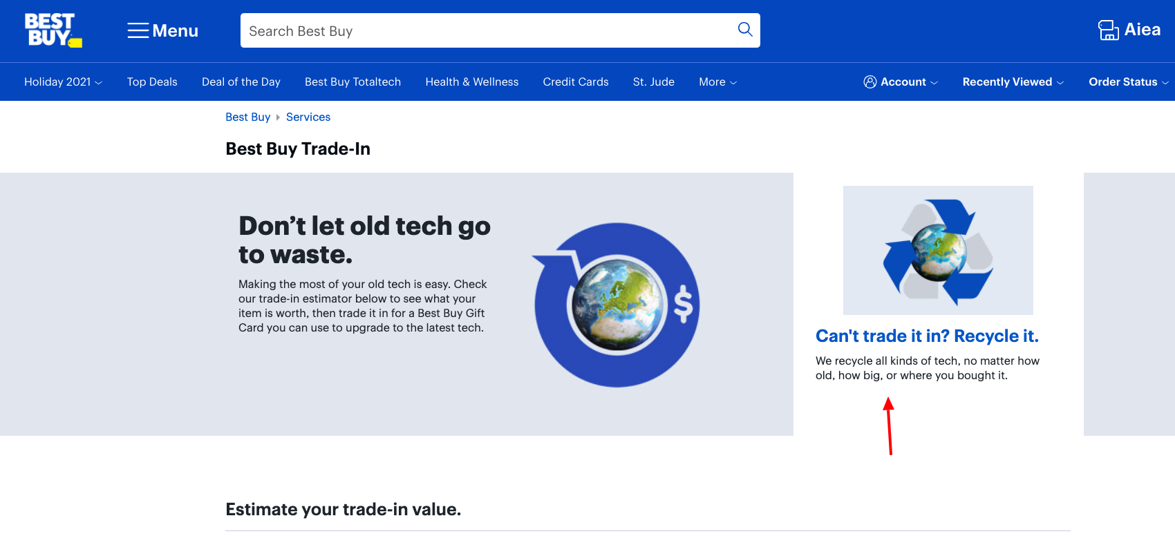Open "Can't trade it in? Recycle it." link

927,336
